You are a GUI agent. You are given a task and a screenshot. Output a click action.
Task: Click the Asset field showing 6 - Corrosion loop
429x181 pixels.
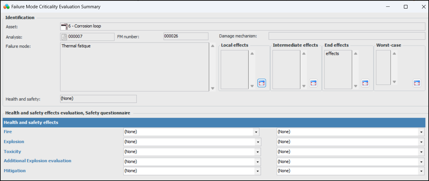coord(243,26)
